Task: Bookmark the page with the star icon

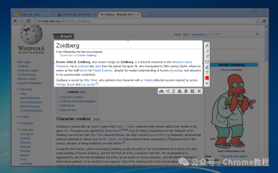Action: coord(257,21)
